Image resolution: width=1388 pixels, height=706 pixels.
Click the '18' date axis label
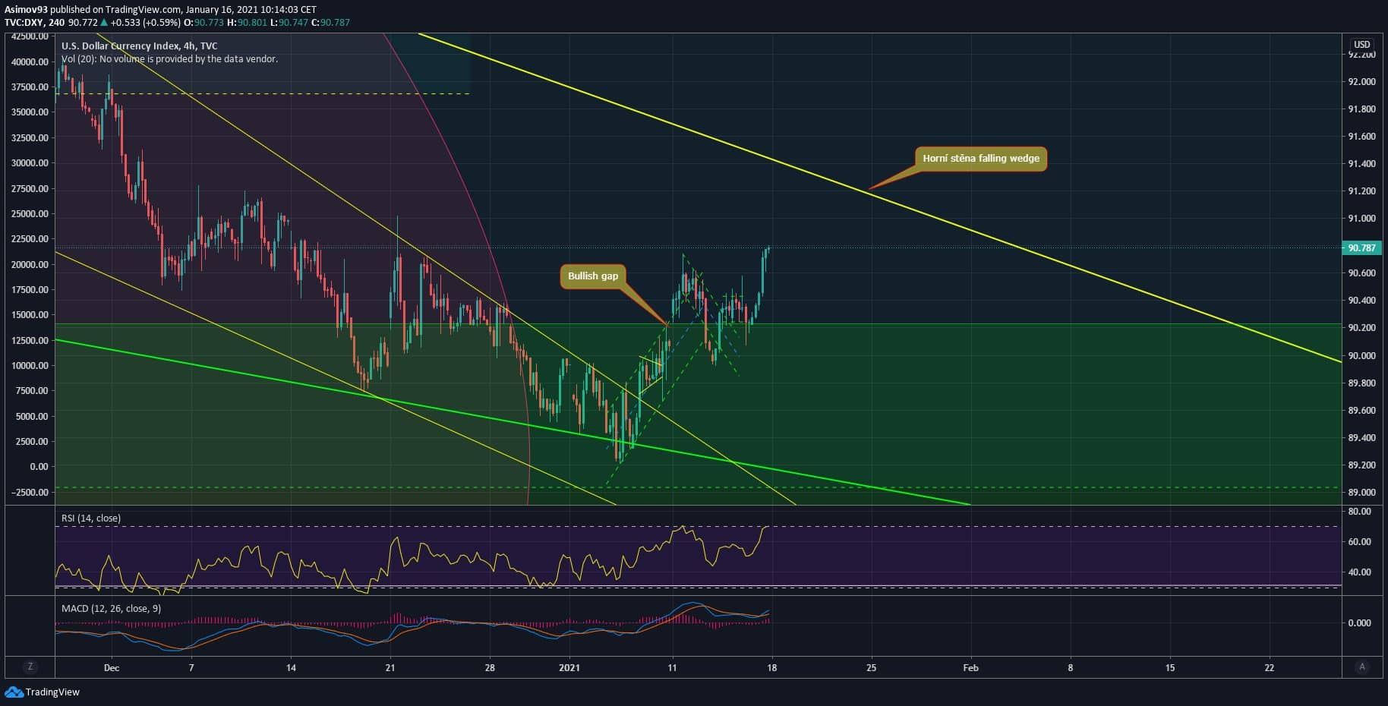click(x=772, y=668)
